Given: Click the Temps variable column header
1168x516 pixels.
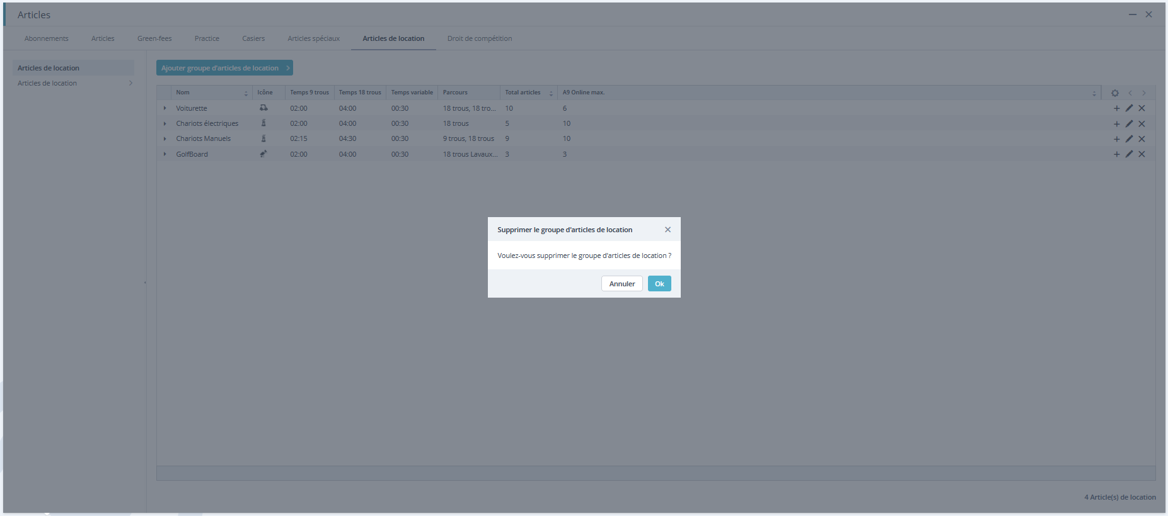Looking at the screenshot, I should tap(412, 93).
